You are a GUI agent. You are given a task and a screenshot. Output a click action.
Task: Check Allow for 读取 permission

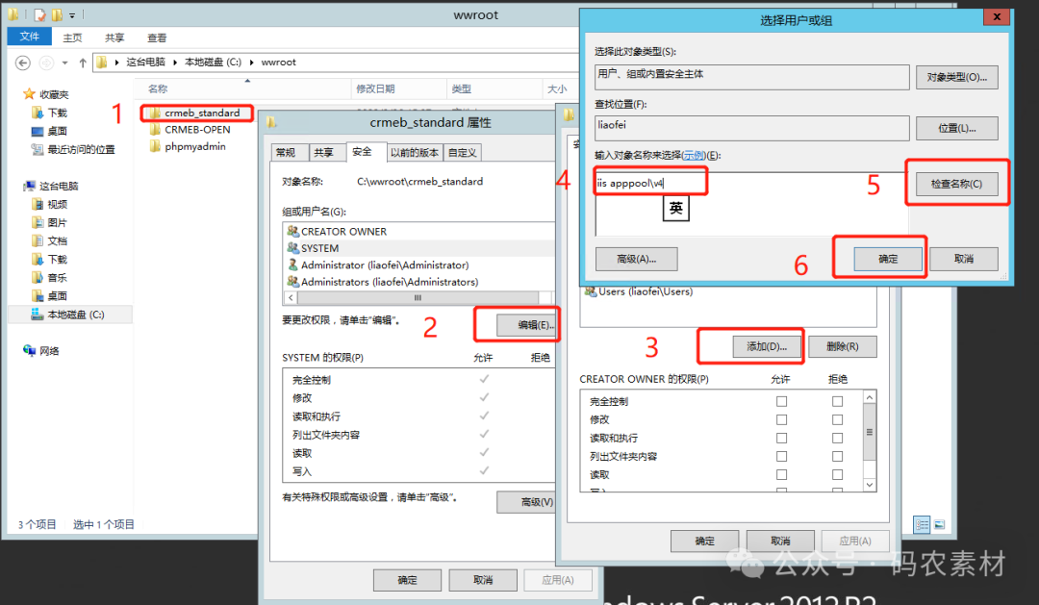pos(782,474)
